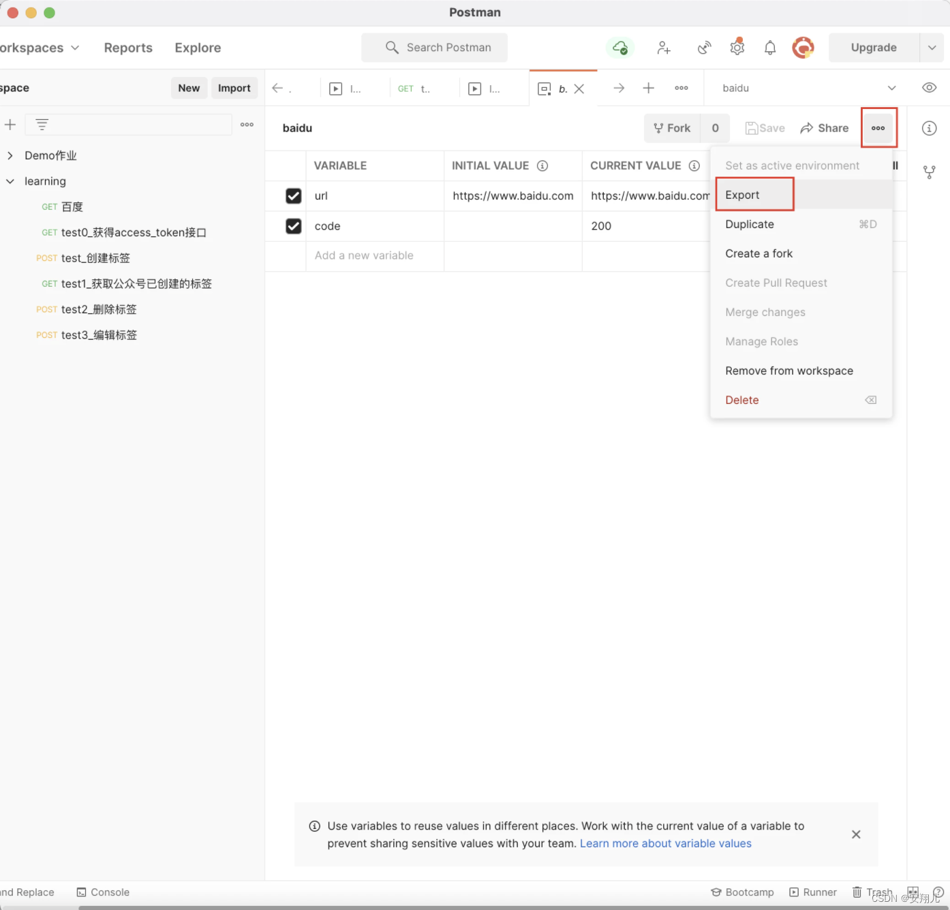Click the url initial value cell

tap(513, 196)
